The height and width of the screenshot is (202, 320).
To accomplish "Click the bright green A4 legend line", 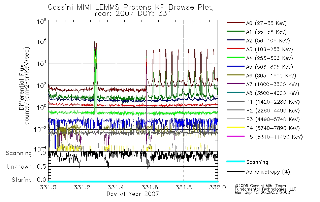I will (235, 58).
